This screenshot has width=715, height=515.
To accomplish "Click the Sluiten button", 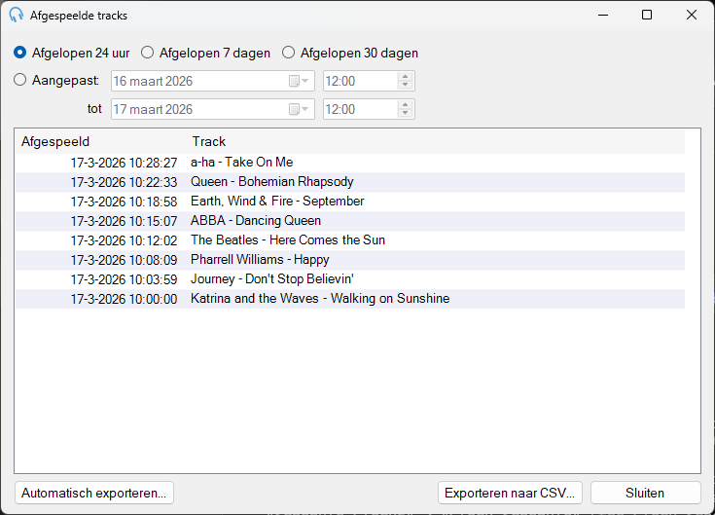I will [645, 493].
